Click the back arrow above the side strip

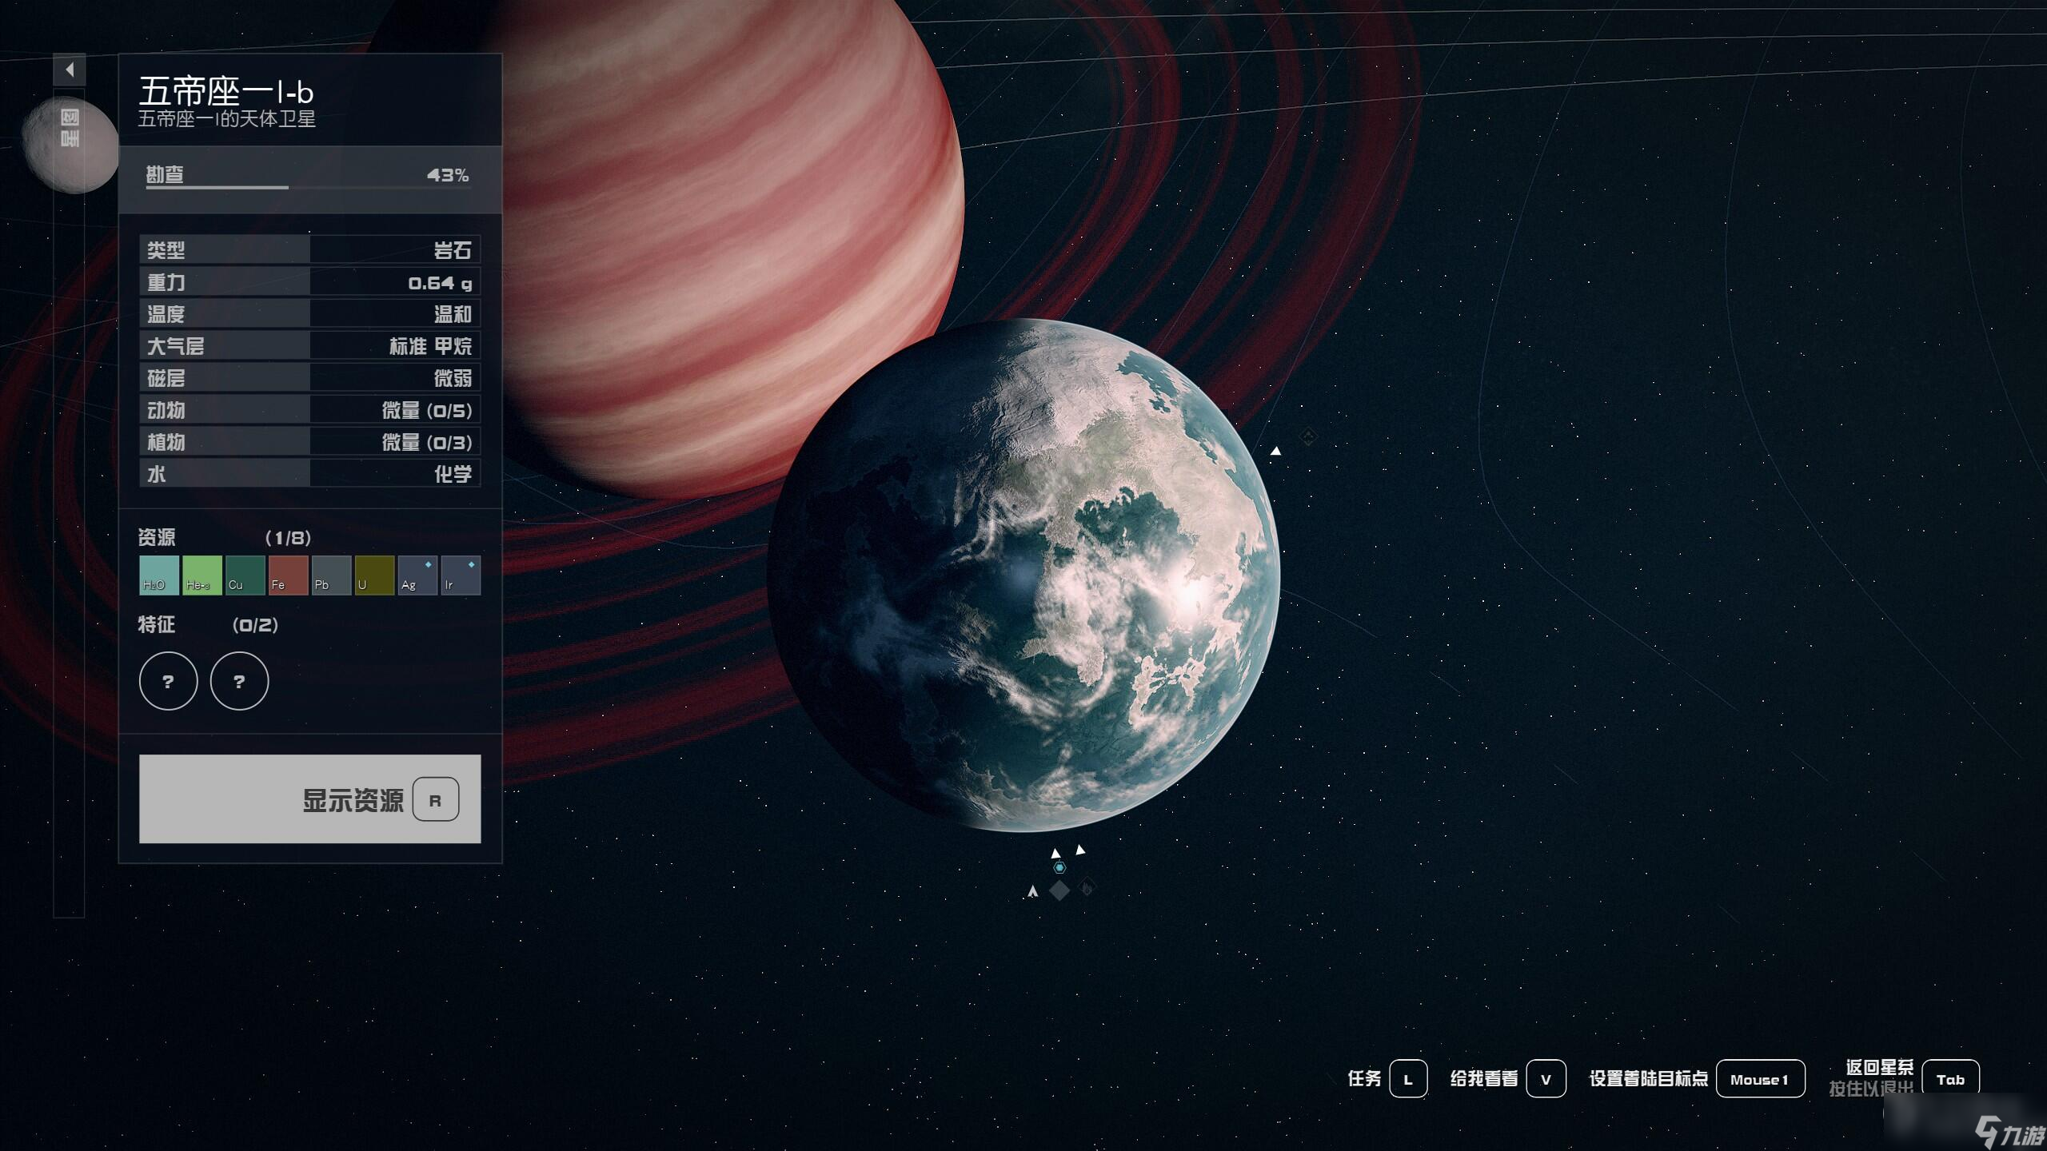pyautogui.click(x=70, y=70)
